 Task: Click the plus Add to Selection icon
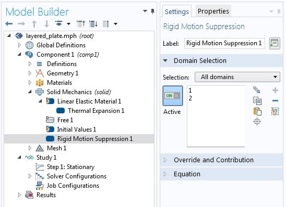[x=275, y=90]
